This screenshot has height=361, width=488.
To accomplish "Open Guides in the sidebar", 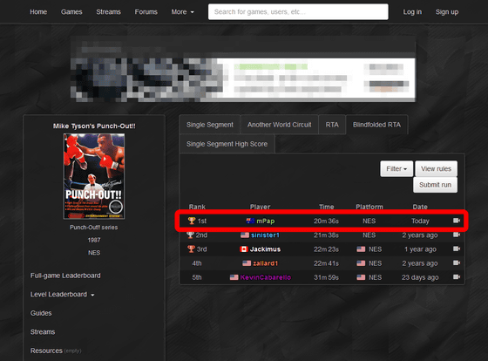I will [x=41, y=313].
